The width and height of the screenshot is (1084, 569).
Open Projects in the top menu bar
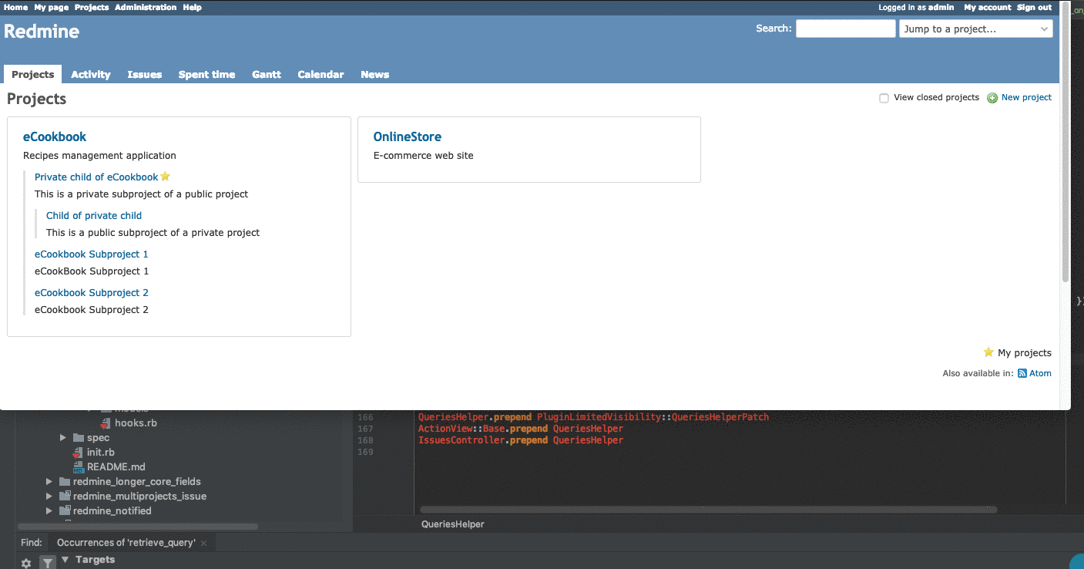coord(92,7)
